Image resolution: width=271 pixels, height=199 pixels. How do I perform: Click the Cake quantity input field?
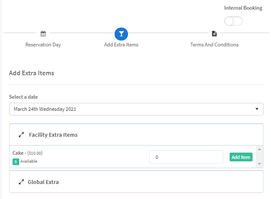[x=186, y=157]
